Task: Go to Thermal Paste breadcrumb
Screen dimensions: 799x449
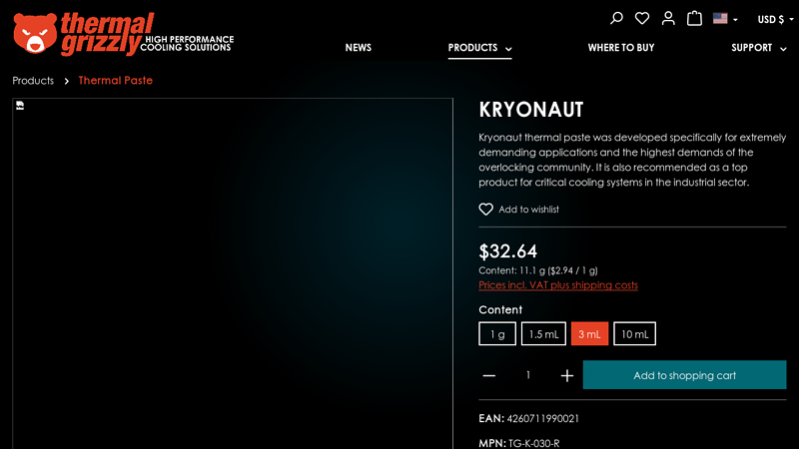Action: click(x=115, y=81)
